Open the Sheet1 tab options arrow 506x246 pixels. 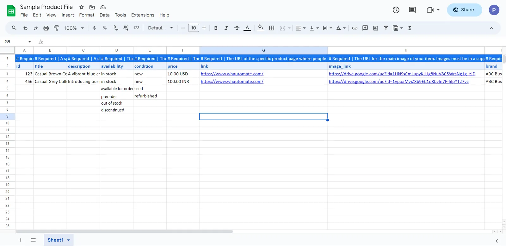(68, 240)
